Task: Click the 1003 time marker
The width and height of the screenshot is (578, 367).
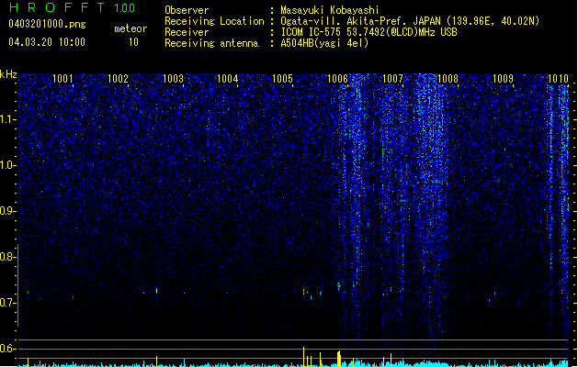Action: pyautogui.click(x=173, y=78)
